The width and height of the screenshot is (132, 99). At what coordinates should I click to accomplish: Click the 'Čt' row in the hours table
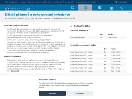point(98,62)
